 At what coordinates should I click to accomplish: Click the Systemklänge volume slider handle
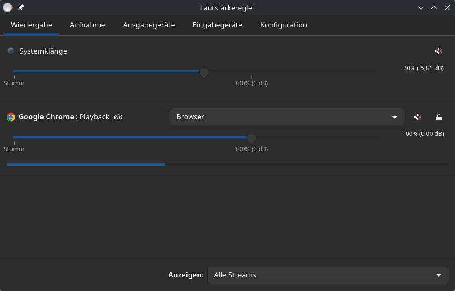pyautogui.click(x=204, y=72)
